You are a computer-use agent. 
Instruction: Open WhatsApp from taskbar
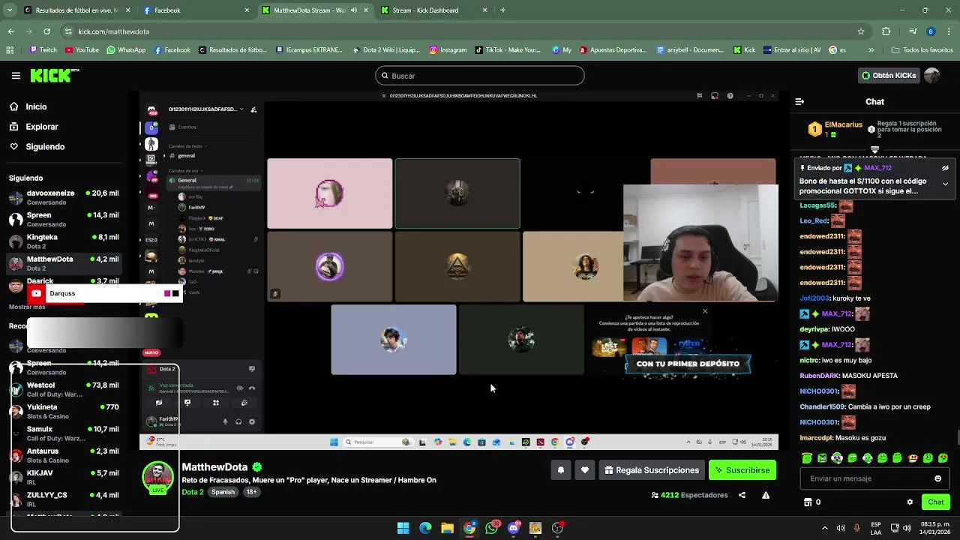[x=491, y=528]
